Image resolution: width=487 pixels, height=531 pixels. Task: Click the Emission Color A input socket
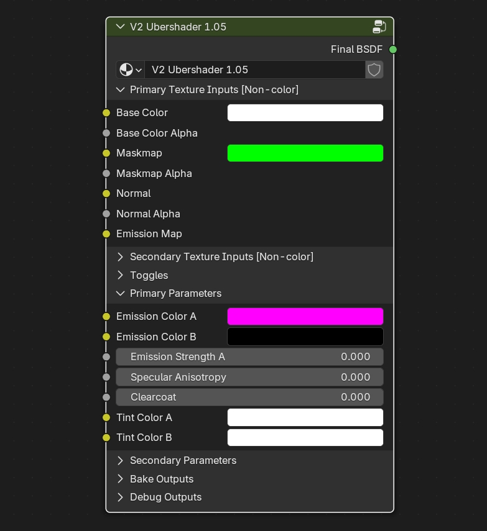pyautogui.click(x=106, y=316)
